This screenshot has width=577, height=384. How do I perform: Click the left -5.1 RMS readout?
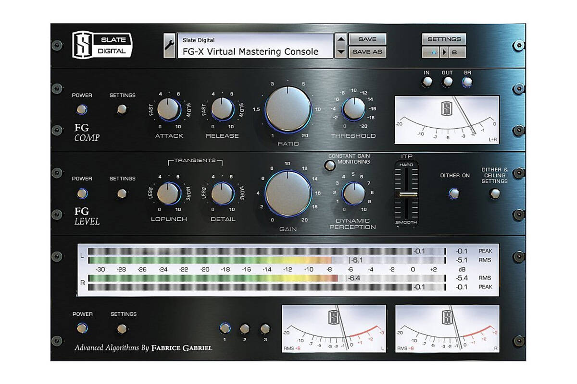(462, 260)
